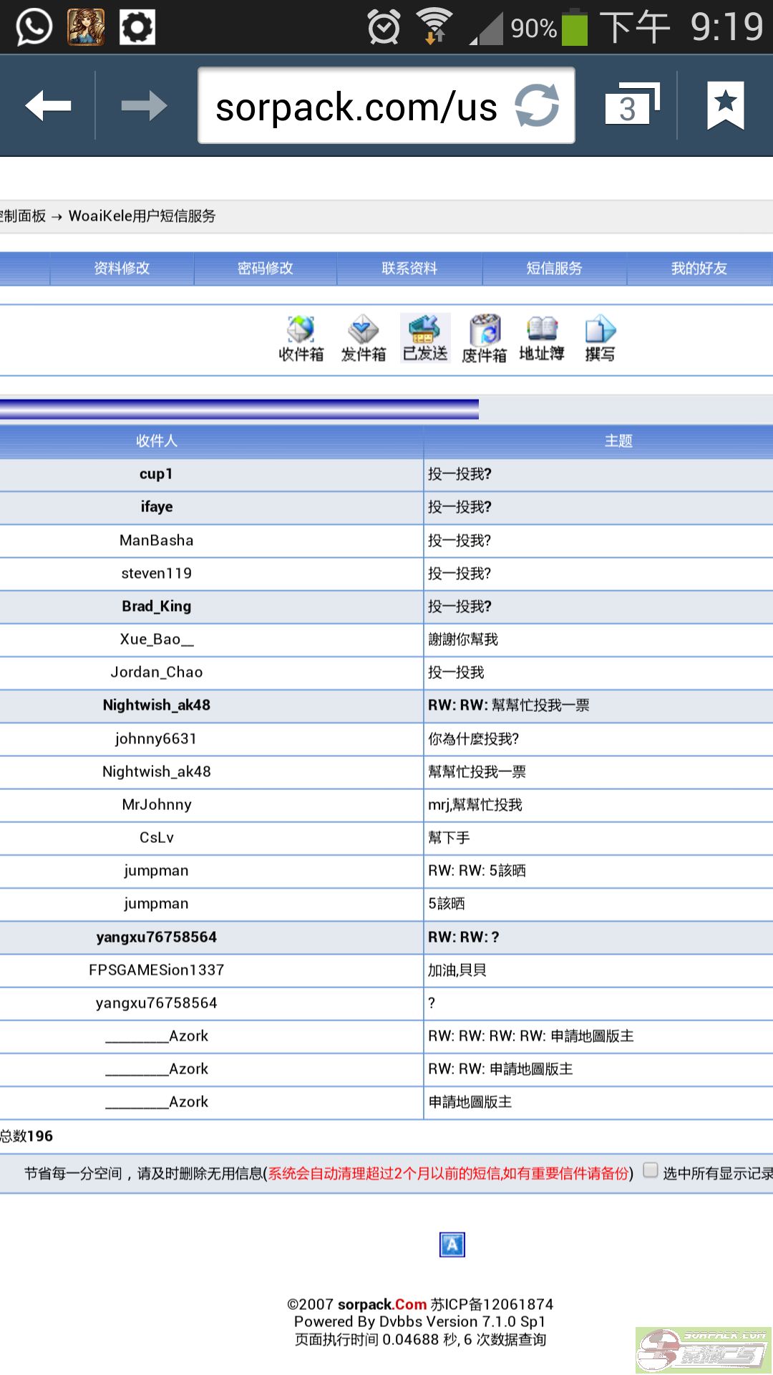
Task: Open the 发件箱 outbox icon
Action: pos(363,338)
